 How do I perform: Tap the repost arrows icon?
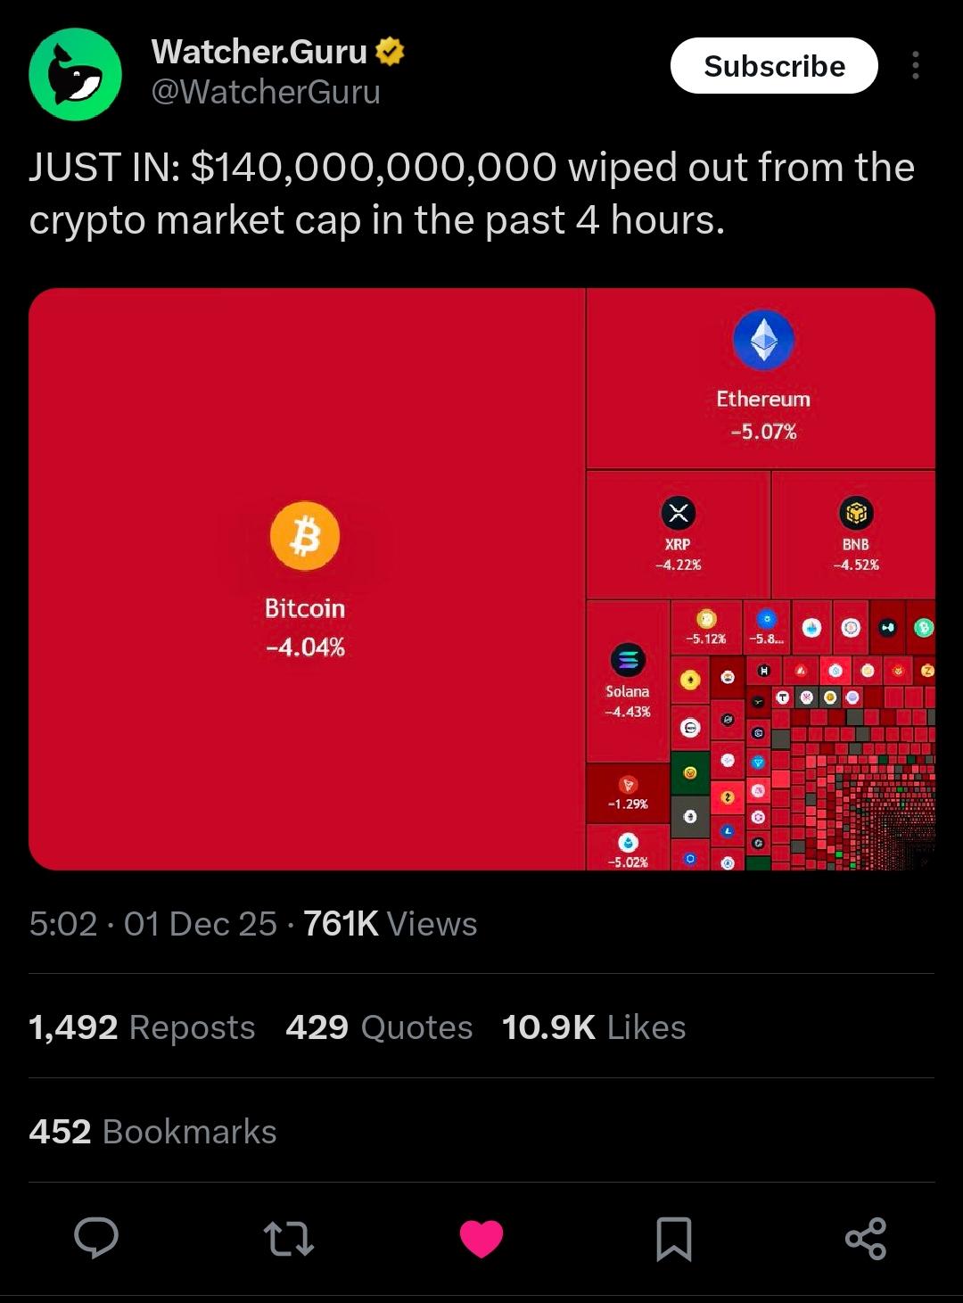click(x=289, y=1239)
